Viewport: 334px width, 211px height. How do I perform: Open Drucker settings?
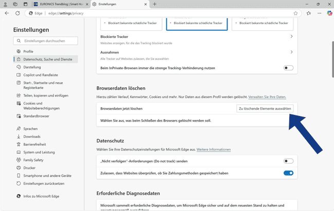[46, 168]
